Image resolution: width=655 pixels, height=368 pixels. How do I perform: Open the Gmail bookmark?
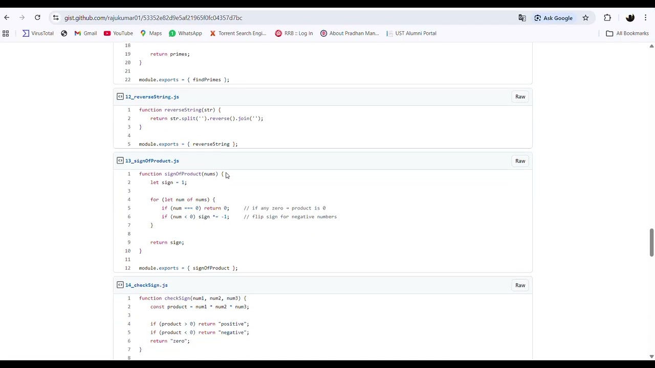coord(85,33)
